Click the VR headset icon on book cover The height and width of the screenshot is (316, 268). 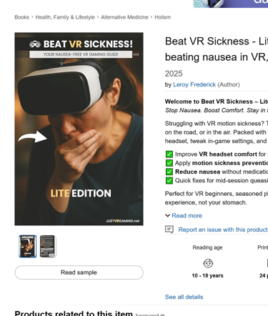tap(35, 44)
